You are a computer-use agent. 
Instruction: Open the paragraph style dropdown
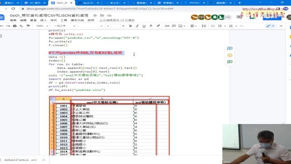click(x=65, y=26)
